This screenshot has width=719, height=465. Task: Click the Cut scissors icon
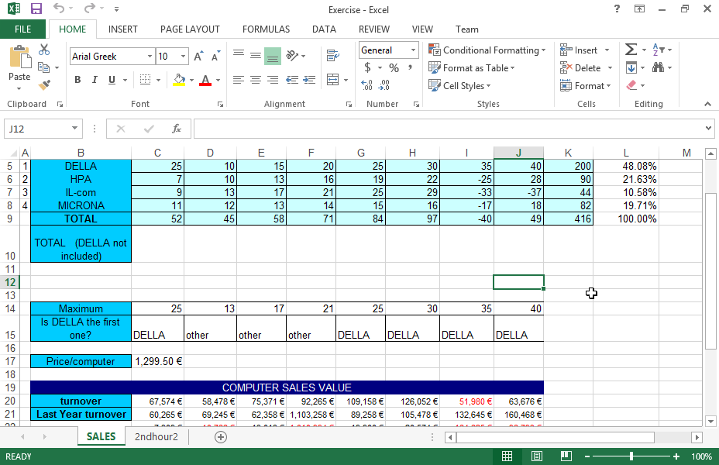(44, 50)
